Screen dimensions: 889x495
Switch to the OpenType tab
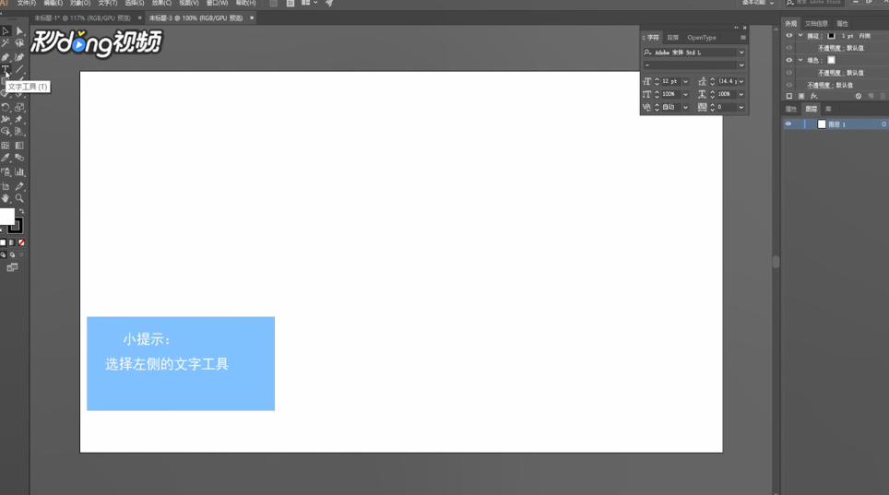(x=702, y=38)
